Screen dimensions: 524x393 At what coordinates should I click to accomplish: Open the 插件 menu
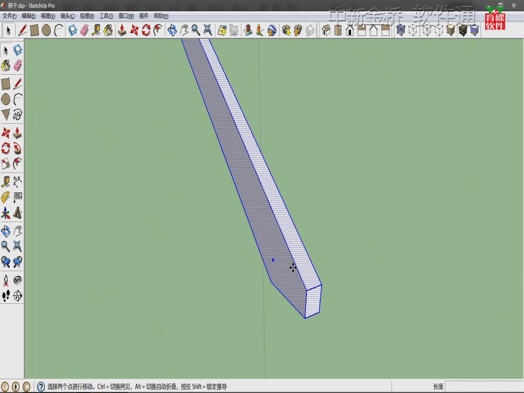pos(144,16)
